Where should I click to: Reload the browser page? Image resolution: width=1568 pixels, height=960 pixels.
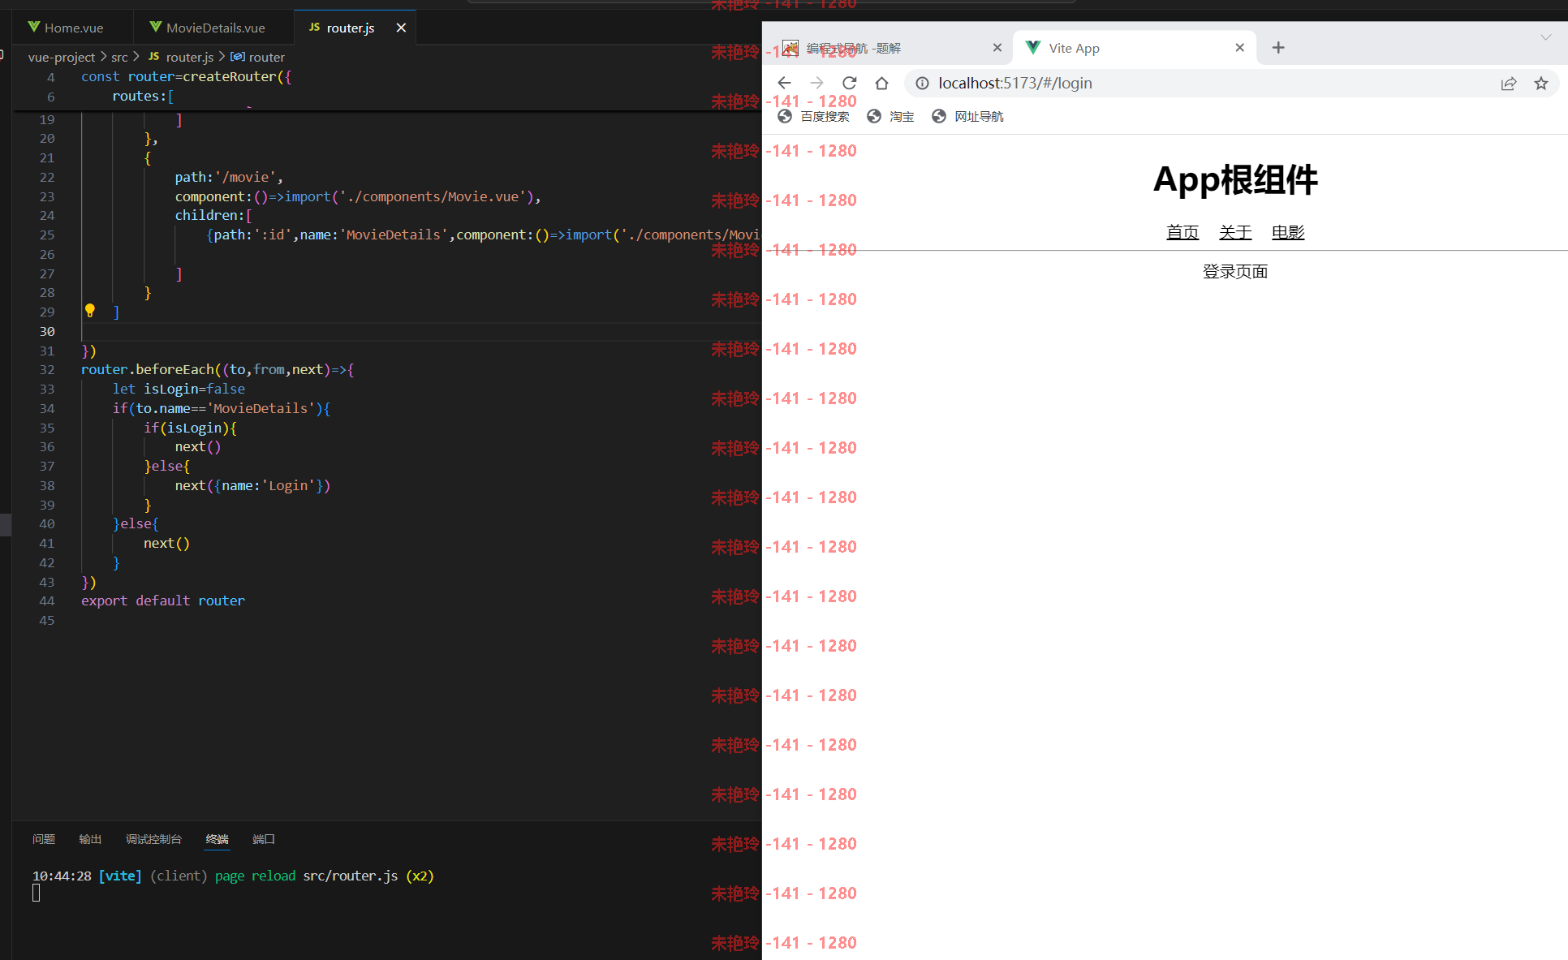click(849, 83)
